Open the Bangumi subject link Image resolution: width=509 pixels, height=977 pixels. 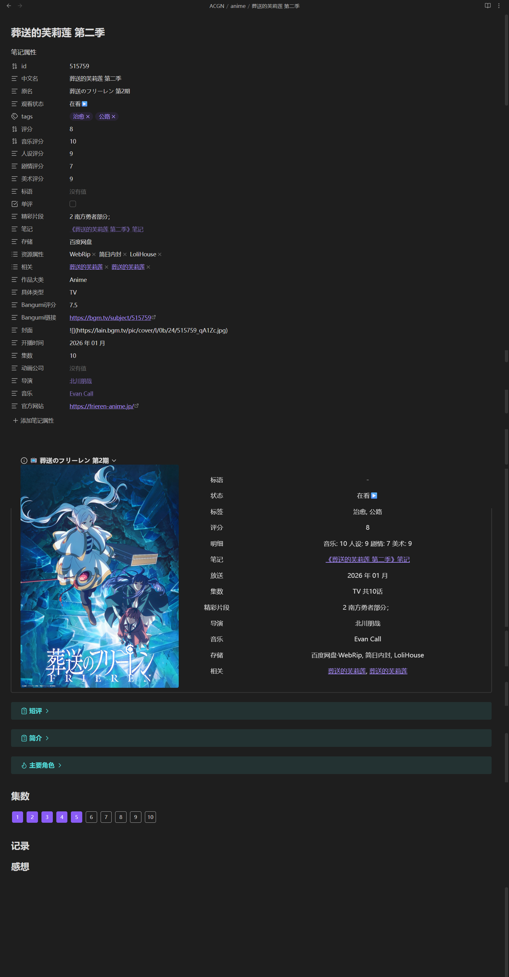click(110, 317)
